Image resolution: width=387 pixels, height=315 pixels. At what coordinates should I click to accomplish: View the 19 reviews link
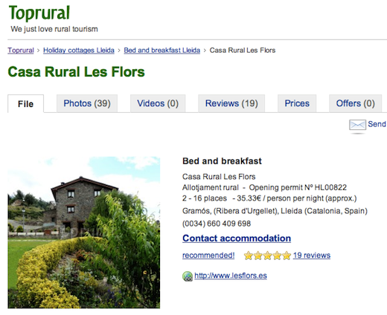click(x=312, y=256)
